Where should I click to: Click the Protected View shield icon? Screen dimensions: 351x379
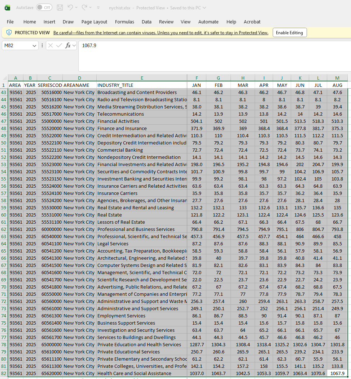coord(9,33)
